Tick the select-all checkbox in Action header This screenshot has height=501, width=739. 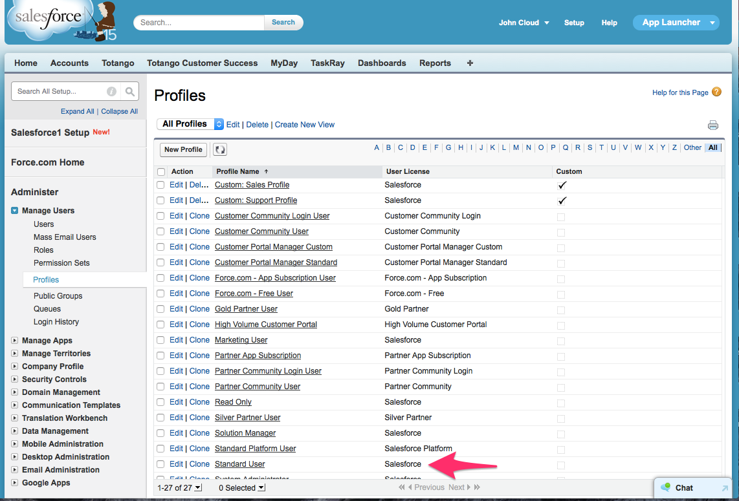tap(161, 172)
